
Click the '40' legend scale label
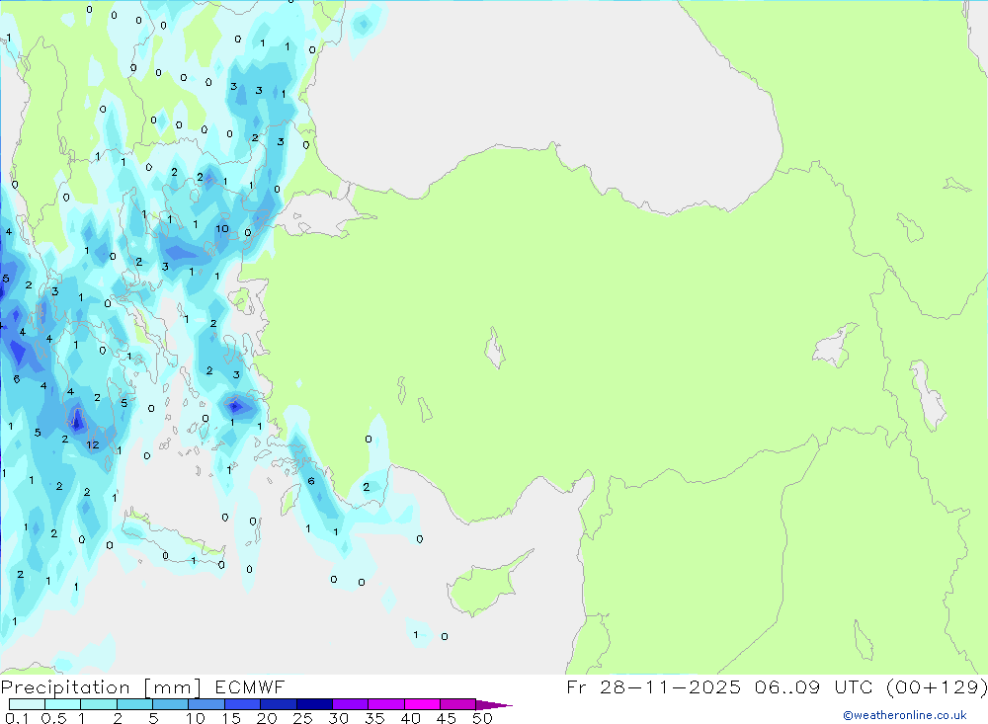(410, 718)
